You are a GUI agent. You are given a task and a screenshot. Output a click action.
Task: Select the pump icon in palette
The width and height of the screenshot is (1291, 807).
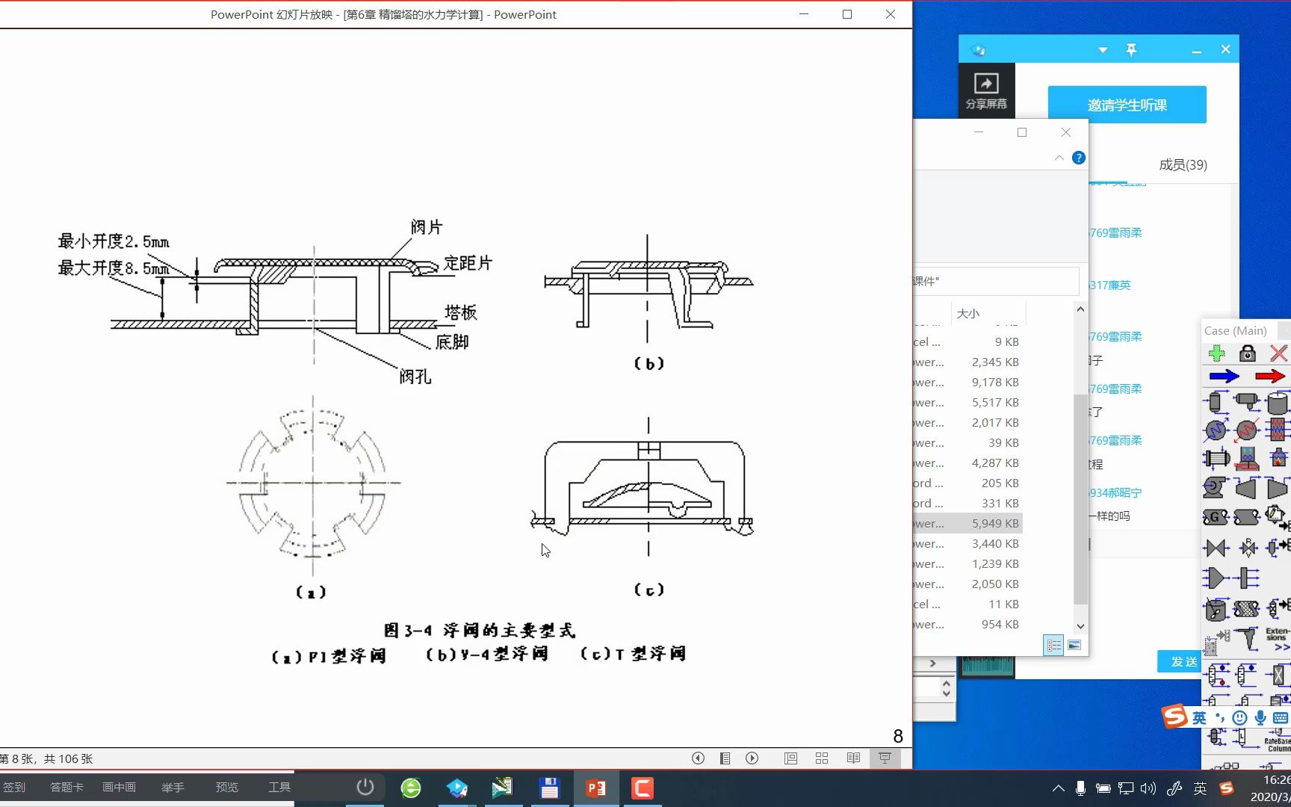[x=1215, y=488]
